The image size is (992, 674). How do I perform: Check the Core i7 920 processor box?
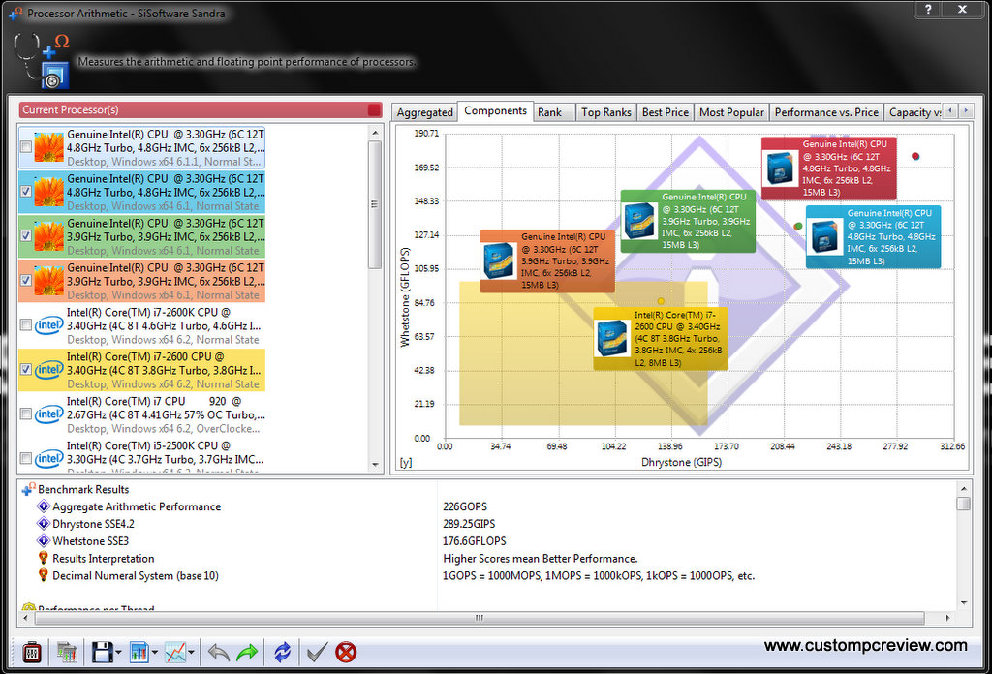(x=26, y=414)
